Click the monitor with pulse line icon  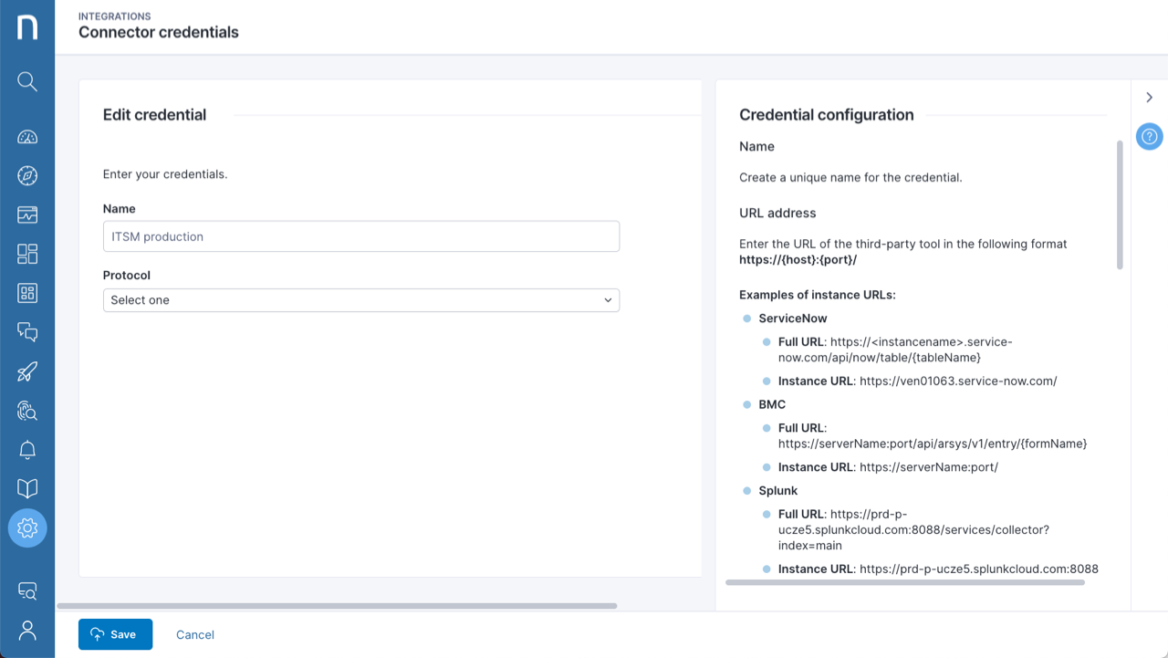tap(27, 215)
